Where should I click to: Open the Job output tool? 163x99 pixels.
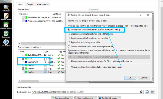click(x=6, y=43)
